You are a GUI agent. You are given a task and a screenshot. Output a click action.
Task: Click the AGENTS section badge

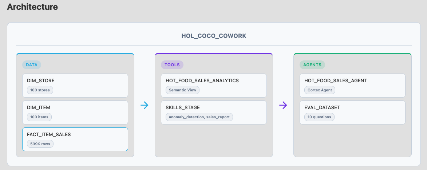pyautogui.click(x=312, y=65)
